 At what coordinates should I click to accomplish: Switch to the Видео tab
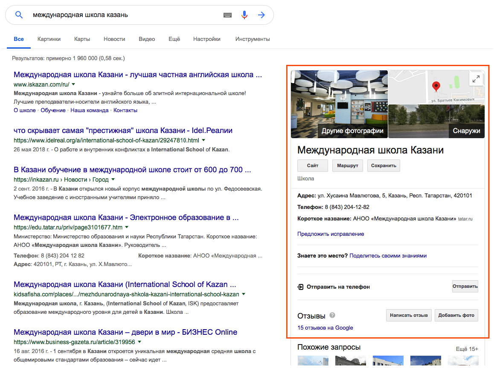(147, 39)
